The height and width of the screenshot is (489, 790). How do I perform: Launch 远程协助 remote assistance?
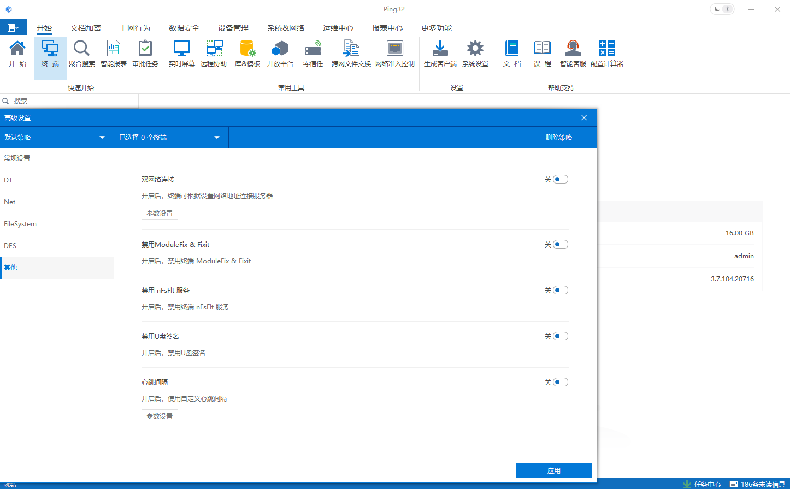coord(214,54)
